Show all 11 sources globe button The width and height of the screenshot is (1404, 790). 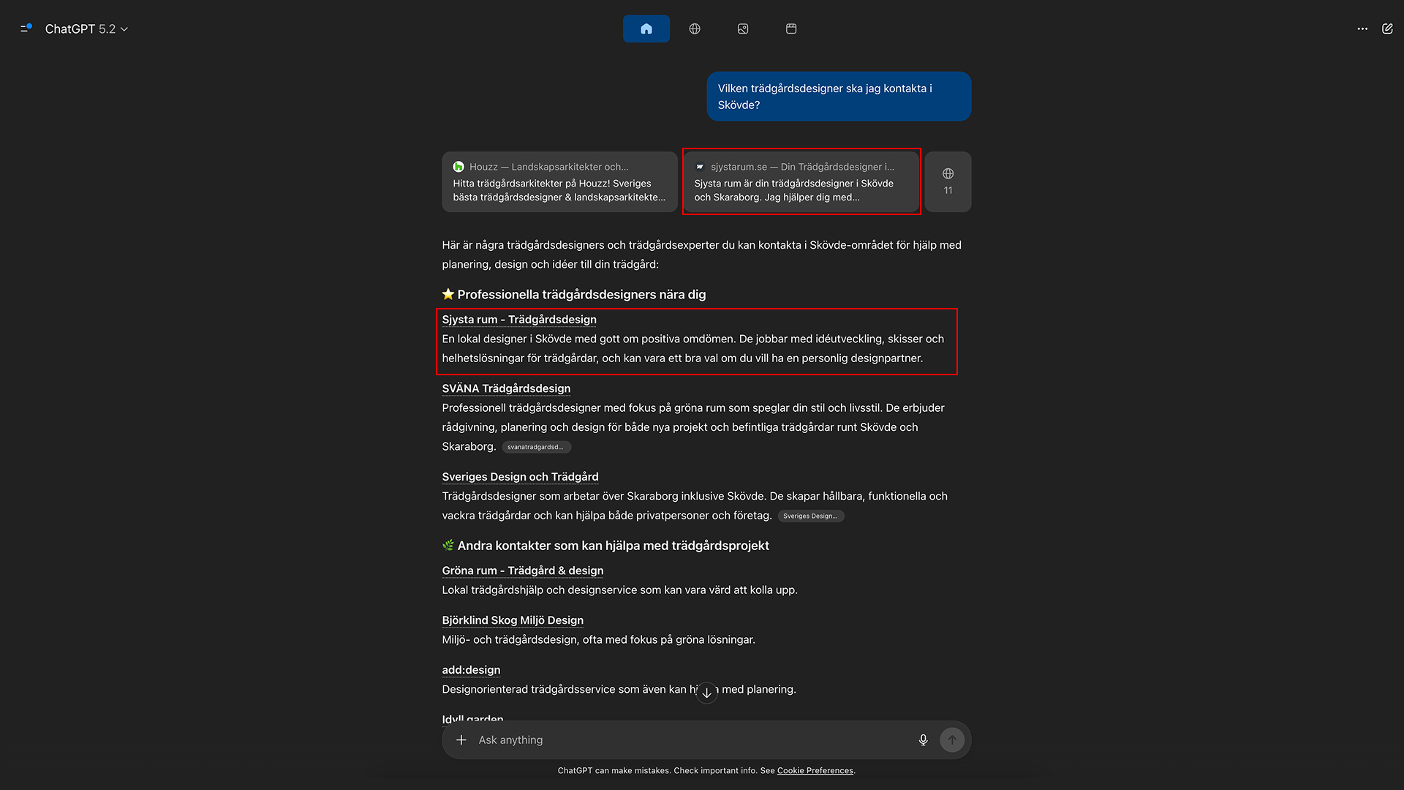click(x=948, y=182)
